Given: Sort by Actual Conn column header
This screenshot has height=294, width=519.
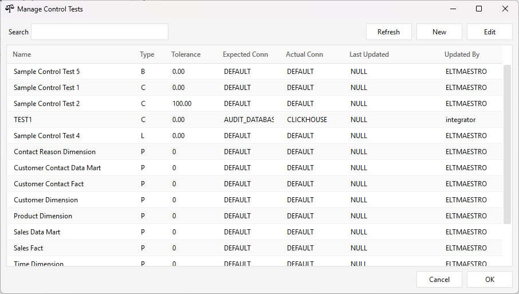Looking at the screenshot, I should pos(304,54).
